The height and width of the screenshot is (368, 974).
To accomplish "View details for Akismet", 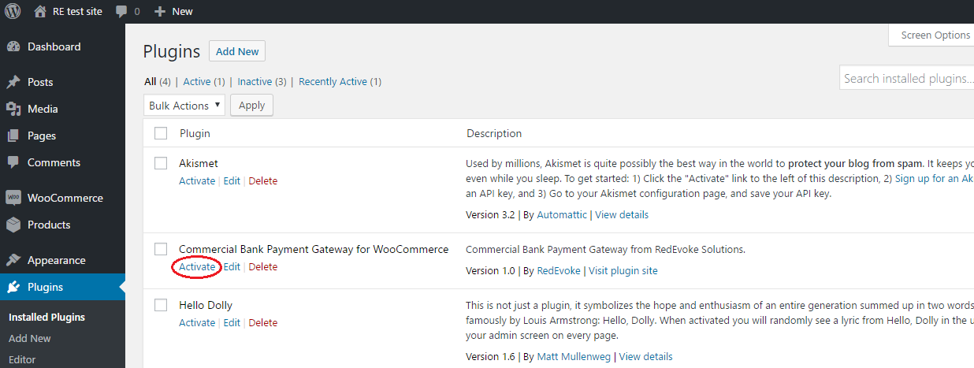I will click(x=622, y=214).
